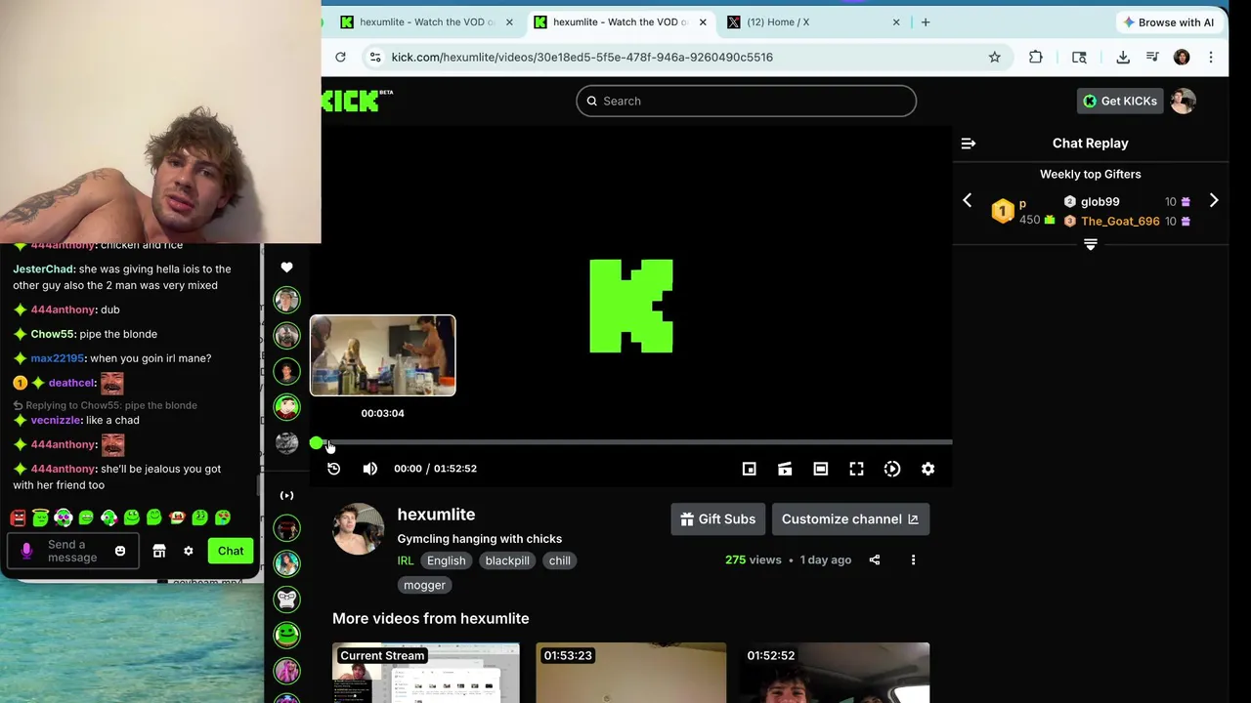Click the purple KICKs icon in message box
1251x703 pixels.
(x=26, y=552)
